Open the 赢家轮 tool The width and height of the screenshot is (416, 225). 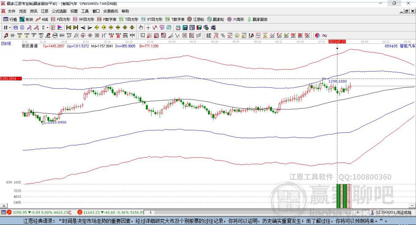[x=215, y=19]
